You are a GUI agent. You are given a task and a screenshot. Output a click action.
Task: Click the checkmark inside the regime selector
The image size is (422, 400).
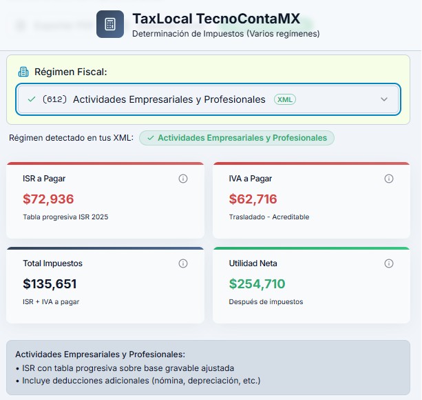31,99
